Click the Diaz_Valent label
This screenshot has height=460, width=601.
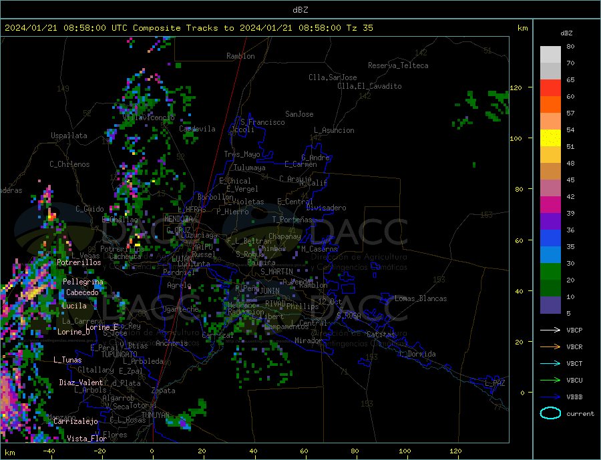click(x=81, y=383)
